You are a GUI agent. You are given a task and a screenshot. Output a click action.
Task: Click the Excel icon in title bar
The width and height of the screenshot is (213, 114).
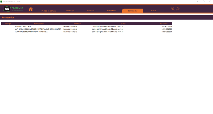point(1,1)
